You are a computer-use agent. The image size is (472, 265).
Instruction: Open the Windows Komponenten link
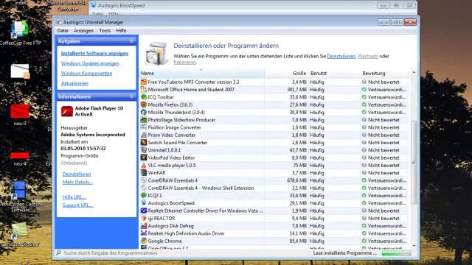[86, 74]
